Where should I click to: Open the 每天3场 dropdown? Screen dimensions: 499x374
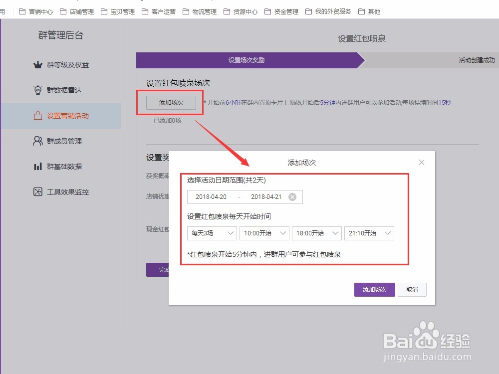coord(212,233)
